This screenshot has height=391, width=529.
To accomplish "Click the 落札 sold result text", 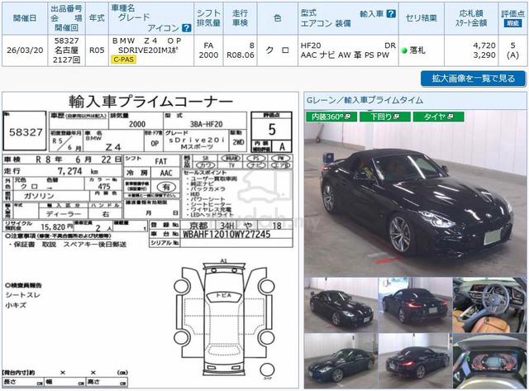I will tap(417, 50).
